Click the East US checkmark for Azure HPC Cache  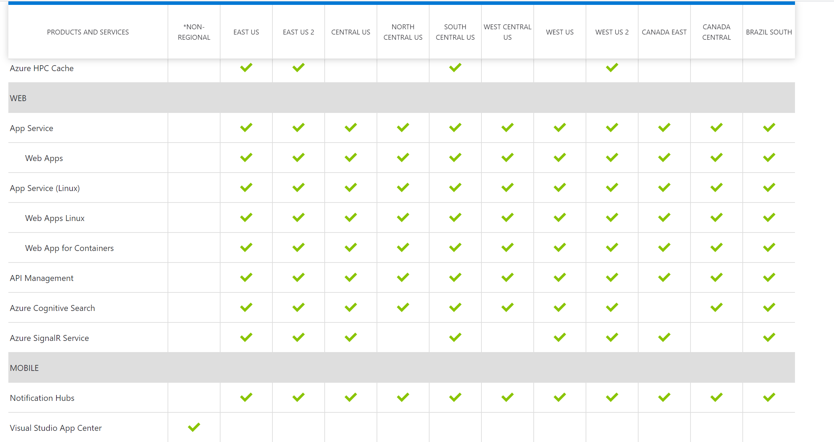(x=246, y=68)
